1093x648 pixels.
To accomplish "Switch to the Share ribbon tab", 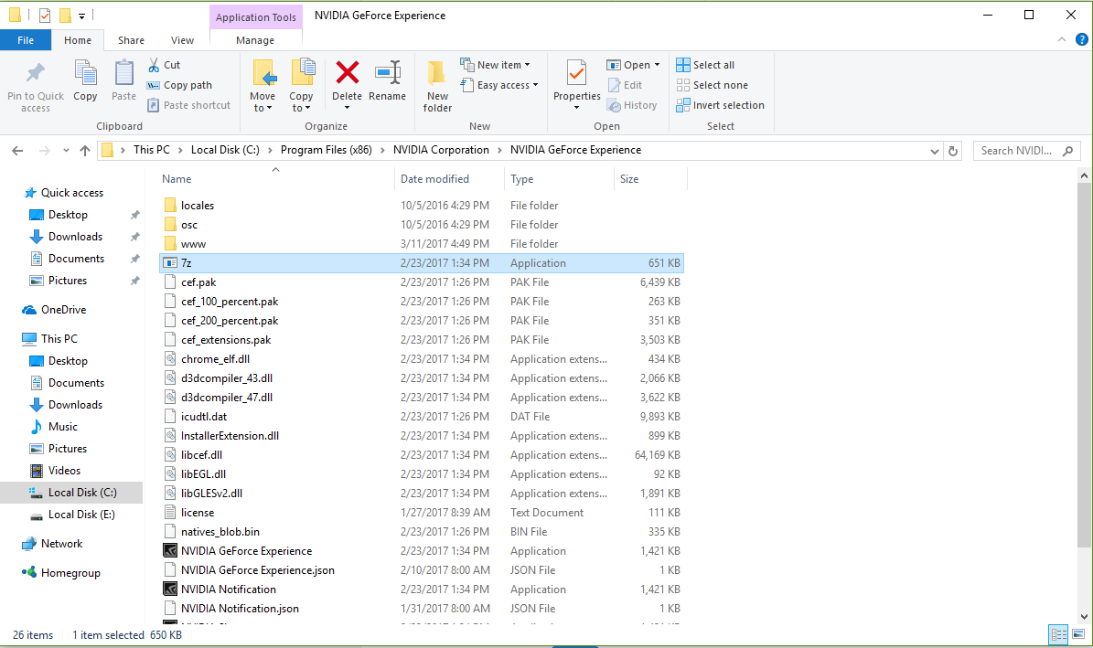I will point(131,40).
